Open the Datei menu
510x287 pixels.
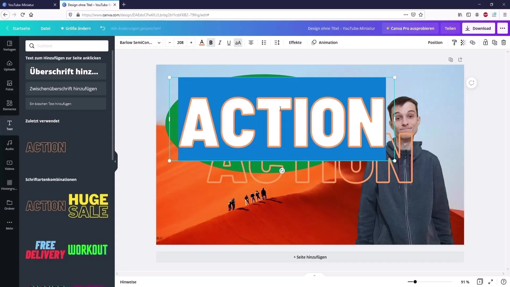coord(45,28)
